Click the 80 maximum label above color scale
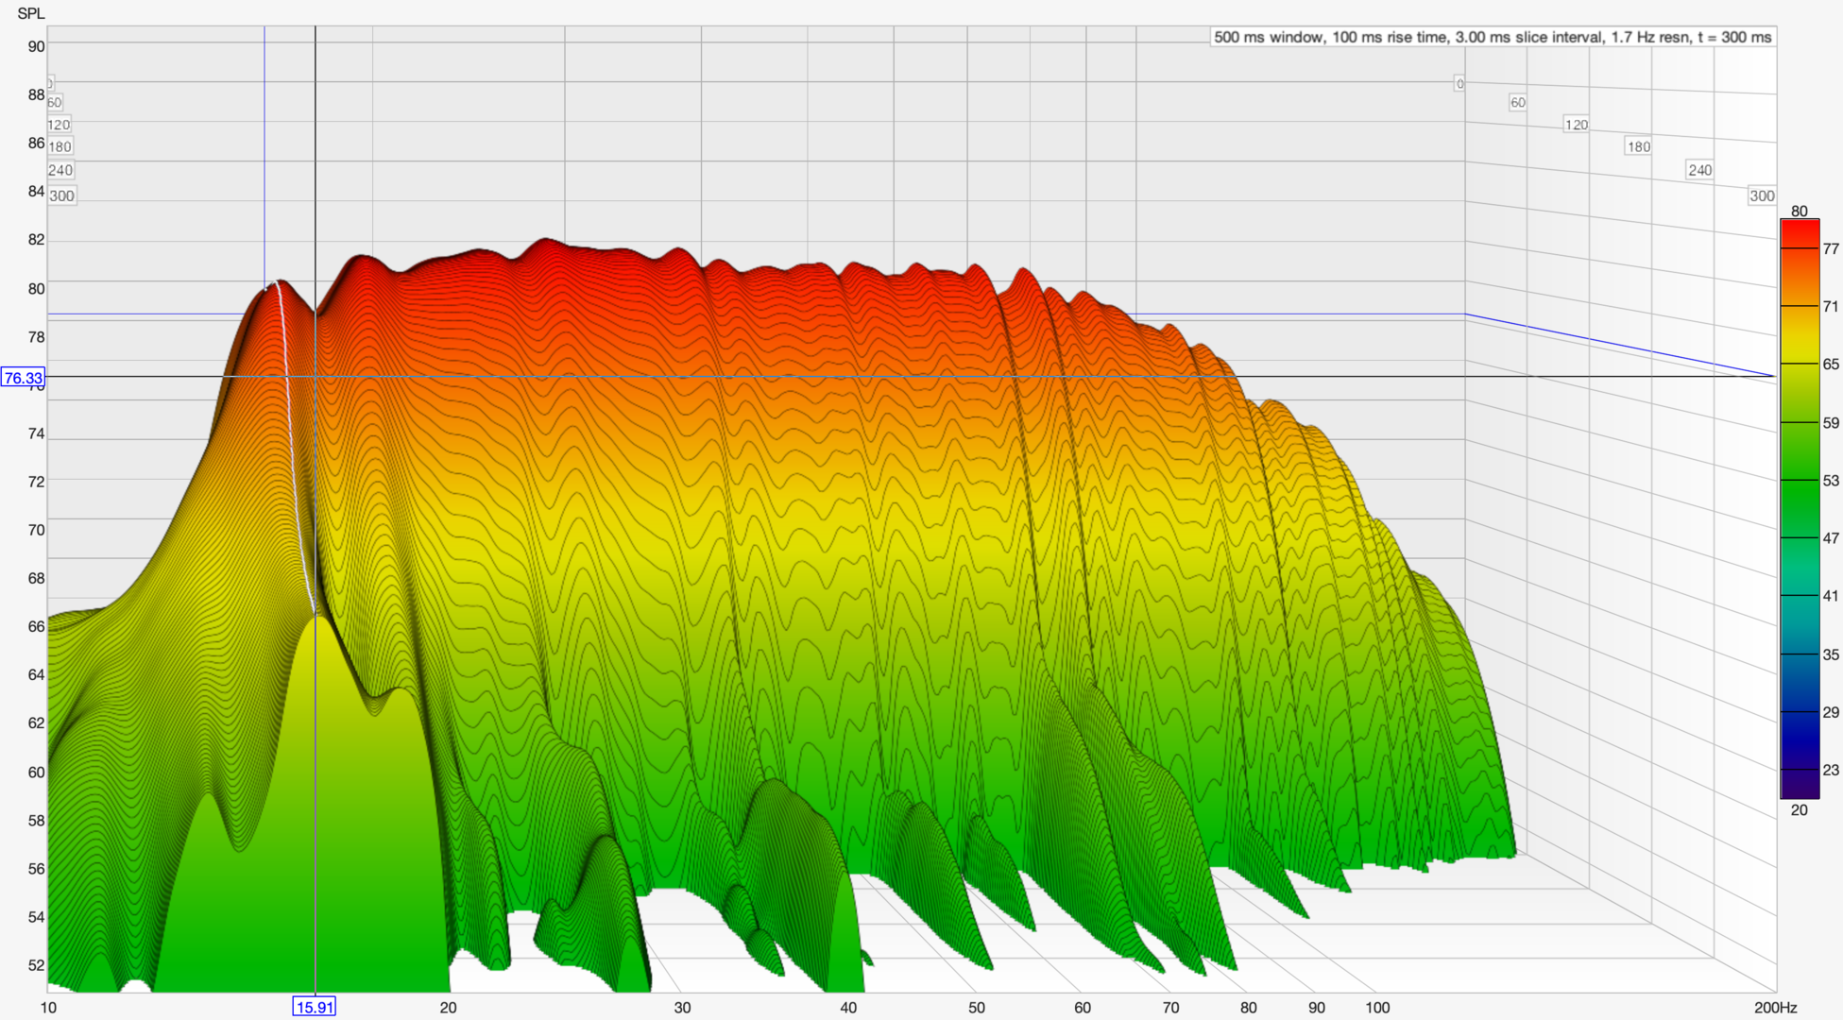The image size is (1843, 1020). (1799, 212)
